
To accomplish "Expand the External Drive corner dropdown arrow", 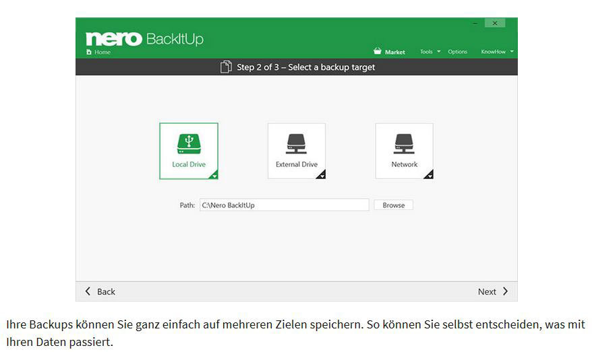I will point(322,175).
